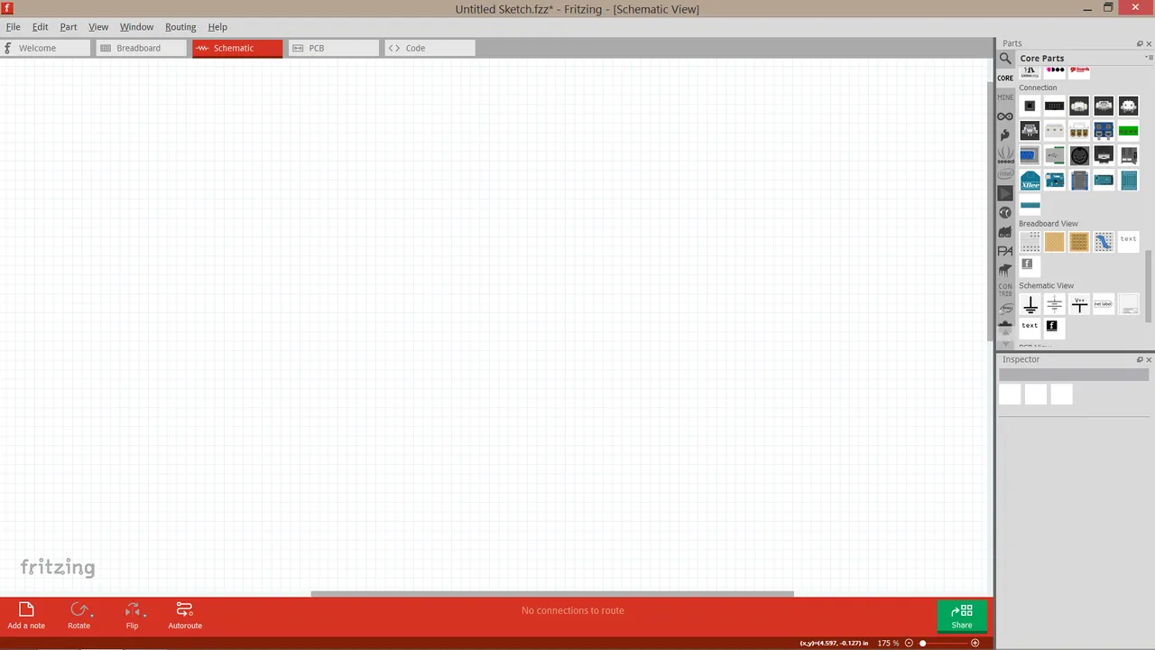Open the parts search bin
This screenshot has height=650, width=1155.
point(1005,59)
